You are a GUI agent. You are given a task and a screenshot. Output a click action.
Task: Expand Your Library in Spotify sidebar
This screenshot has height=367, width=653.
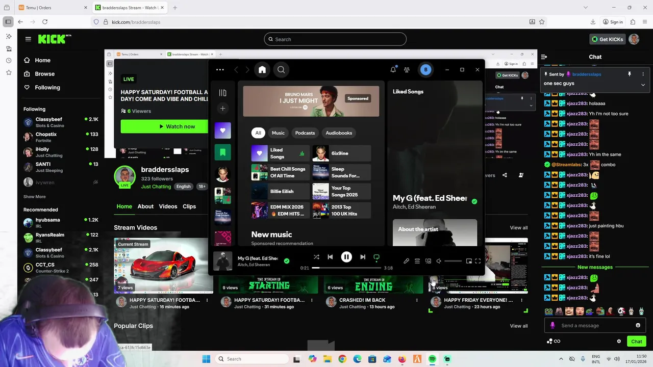coord(222,93)
